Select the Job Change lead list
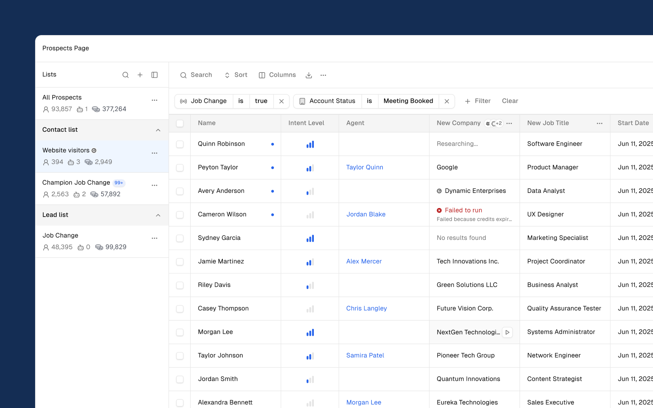This screenshot has height=408, width=653. pyautogui.click(x=102, y=241)
